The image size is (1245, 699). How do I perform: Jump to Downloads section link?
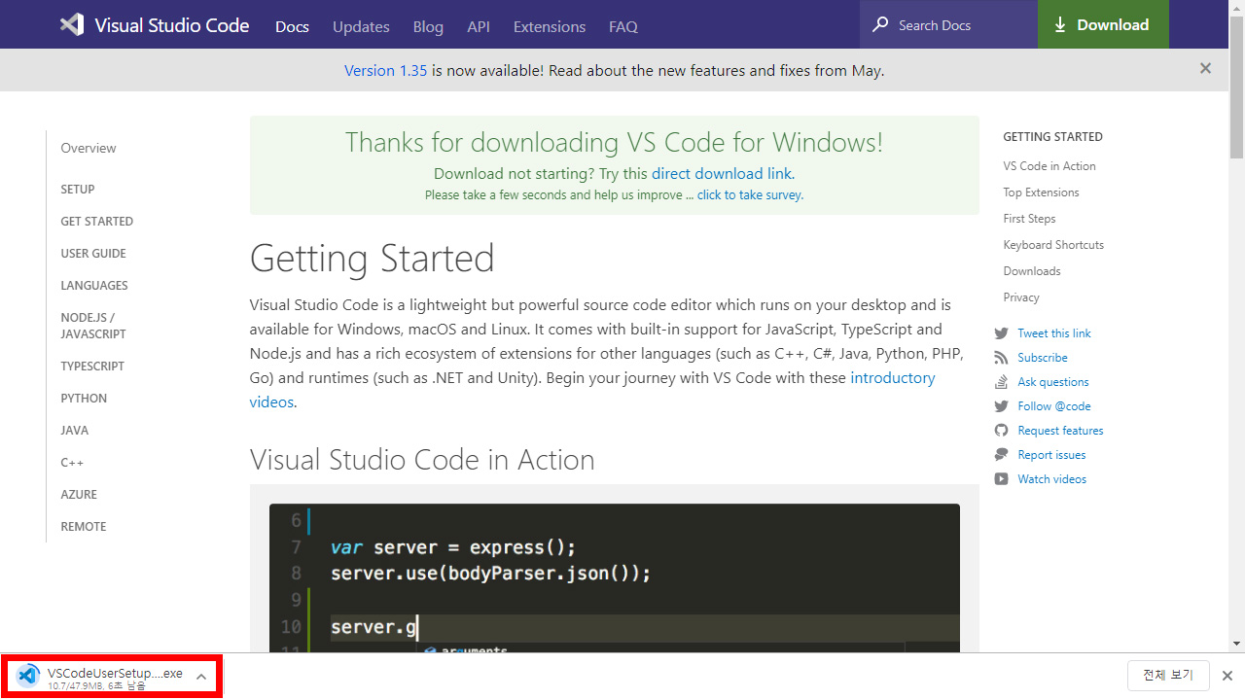[1032, 271]
